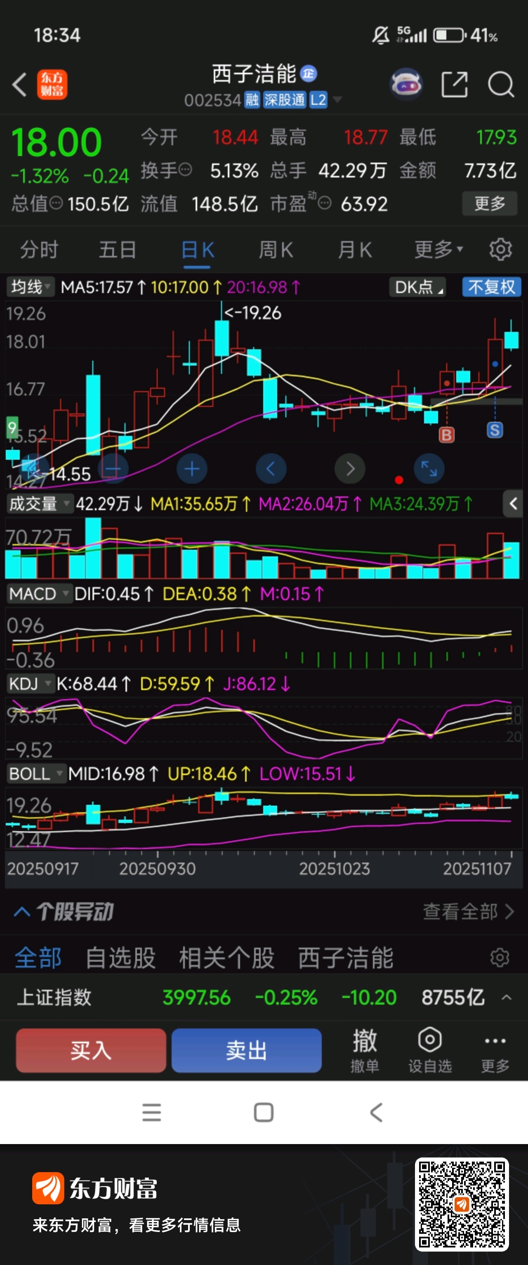Switch to 五日 tab

118,249
